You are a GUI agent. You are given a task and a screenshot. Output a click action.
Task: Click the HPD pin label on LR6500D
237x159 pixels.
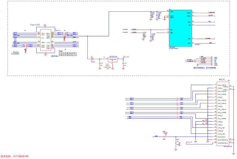(189, 43)
